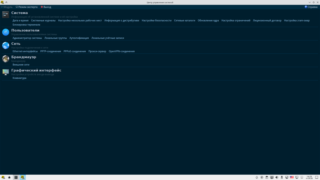
Task: Click the Система heading
Action: click(19, 13)
